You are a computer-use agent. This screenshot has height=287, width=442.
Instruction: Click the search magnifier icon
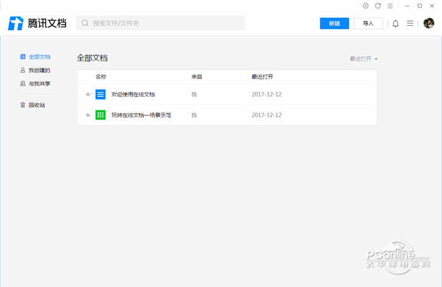coord(85,23)
